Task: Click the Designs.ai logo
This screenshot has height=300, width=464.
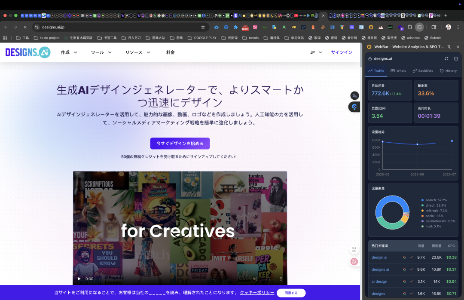Action: point(28,52)
